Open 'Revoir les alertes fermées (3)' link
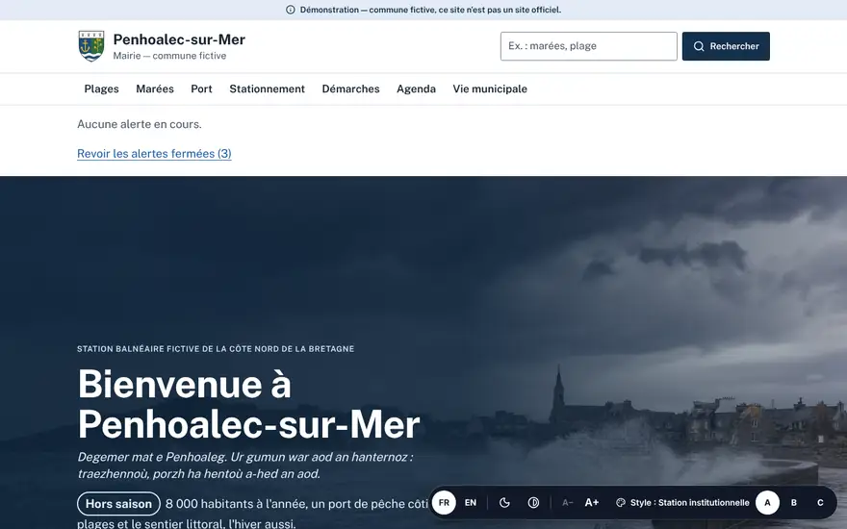Viewport: 847px width, 529px height. pyautogui.click(x=155, y=154)
